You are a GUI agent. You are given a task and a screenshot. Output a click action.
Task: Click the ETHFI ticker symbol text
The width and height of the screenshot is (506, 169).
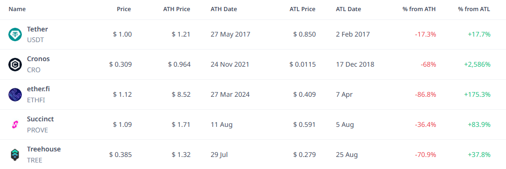(36, 100)
